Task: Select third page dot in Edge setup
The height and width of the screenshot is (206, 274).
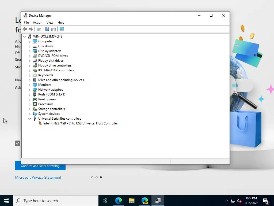Action: (101, 177)
